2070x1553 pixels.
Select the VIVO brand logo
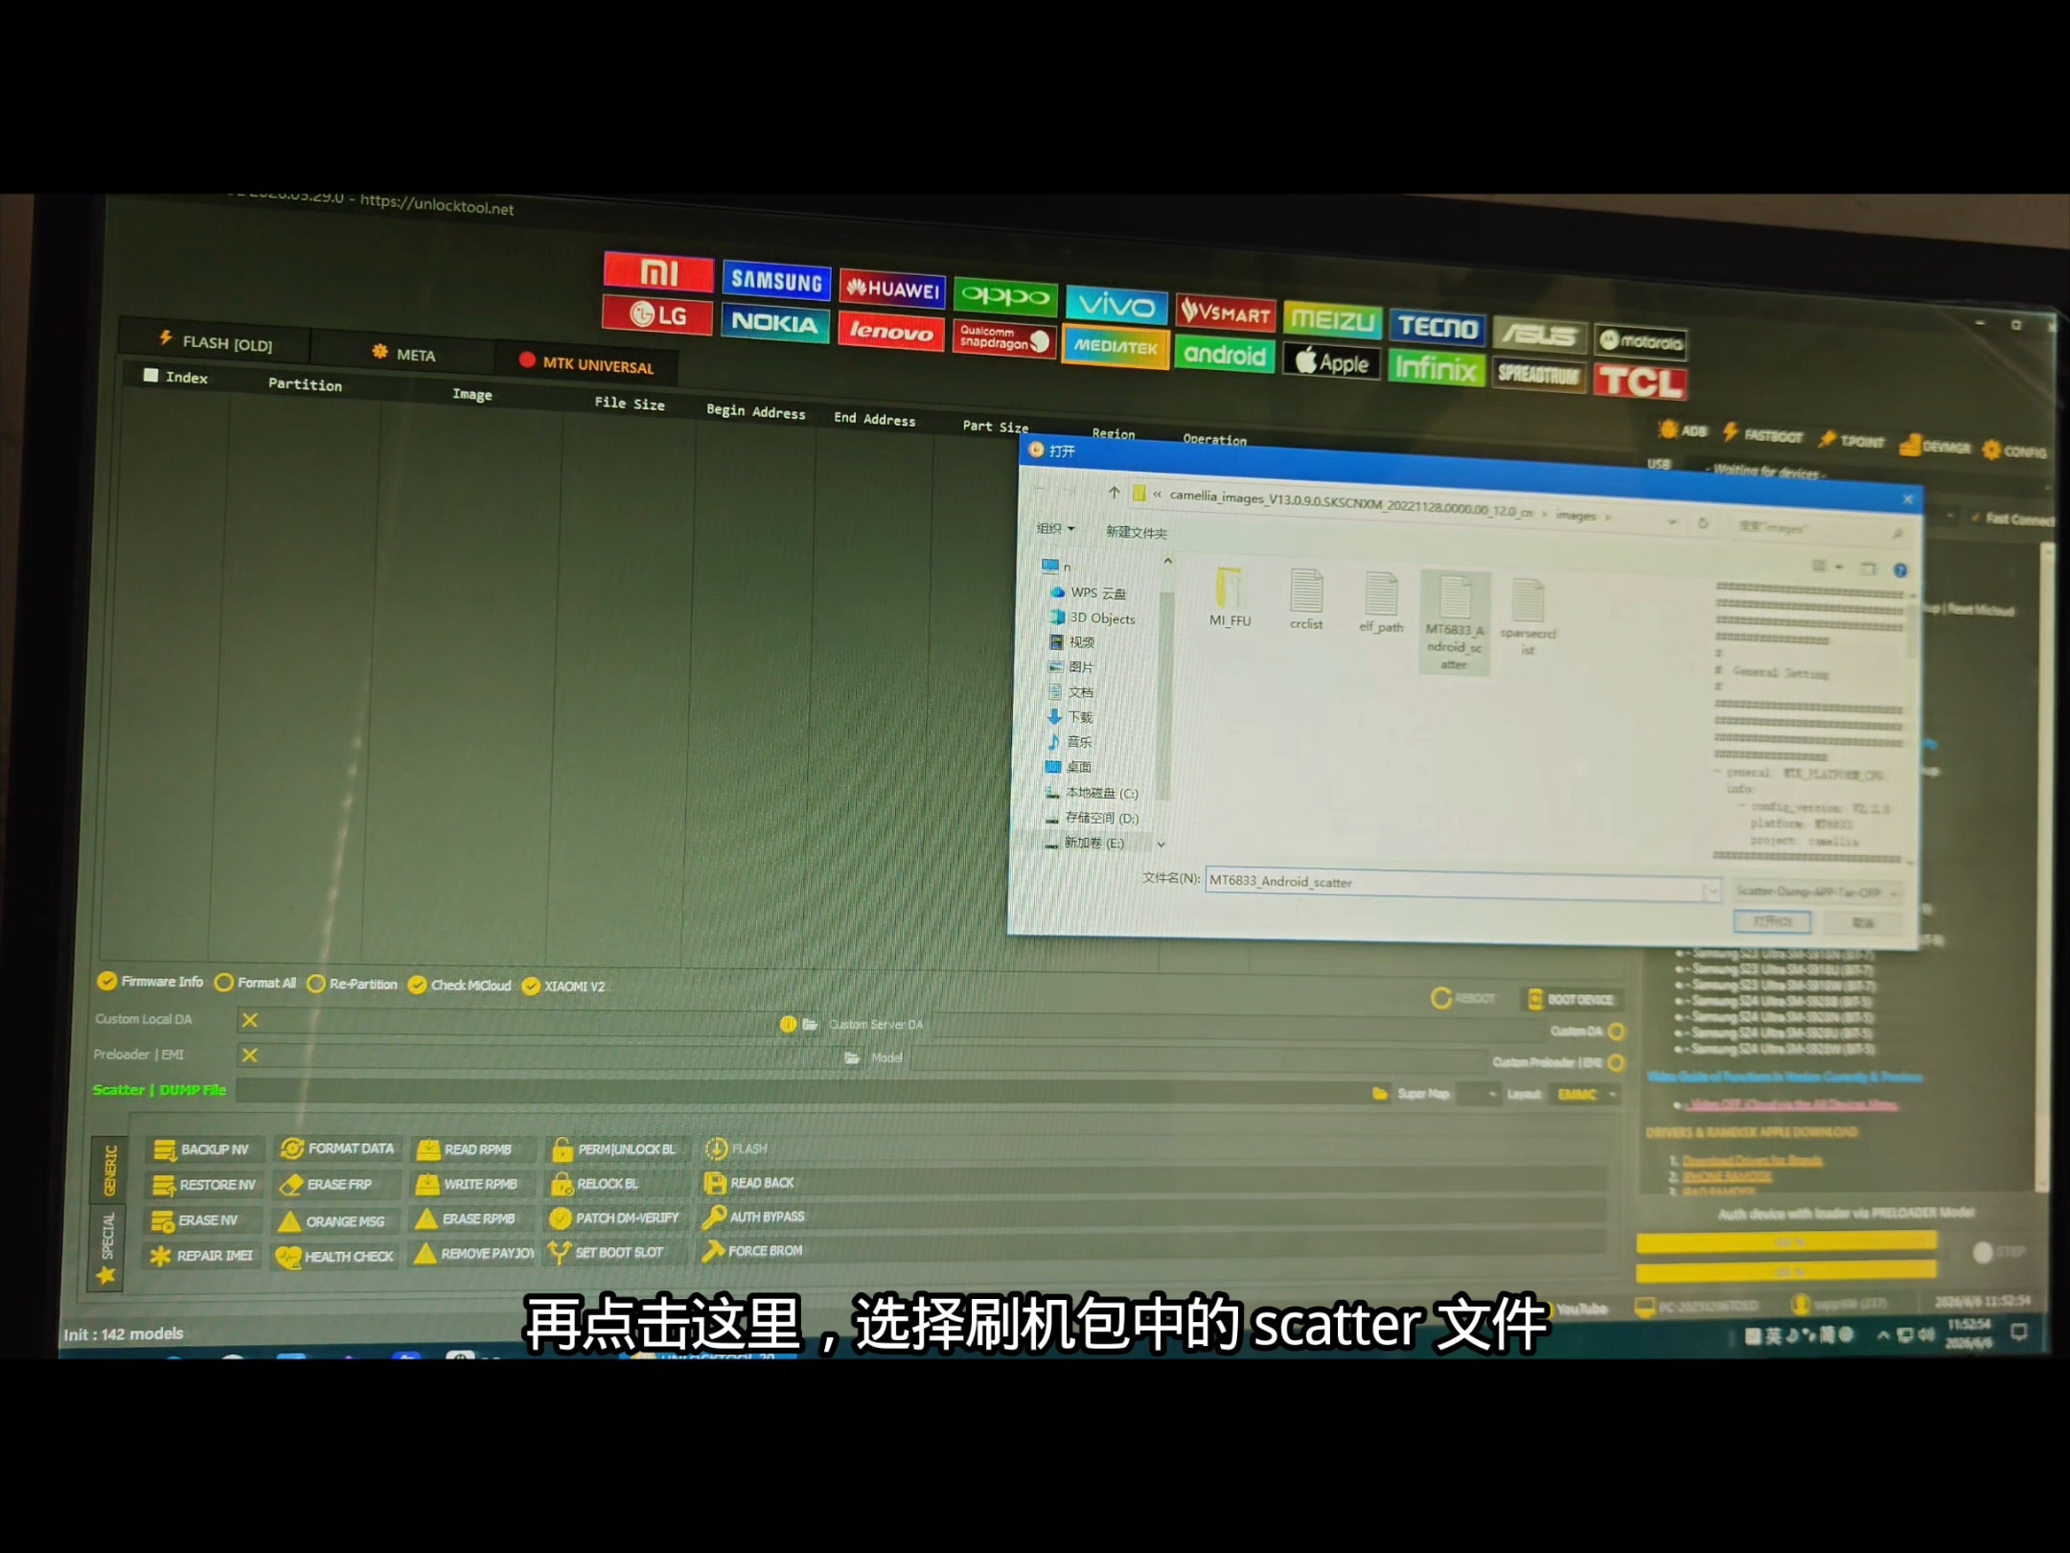[x=1116, y=305]
